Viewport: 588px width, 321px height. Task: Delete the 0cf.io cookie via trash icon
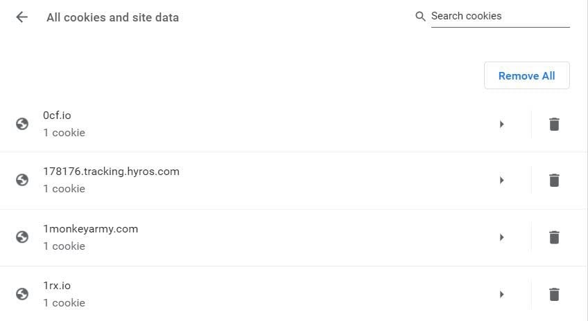(x=553, y=125)
